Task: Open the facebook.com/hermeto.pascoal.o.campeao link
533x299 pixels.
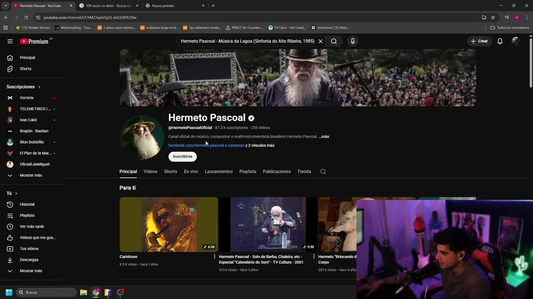Action: tap(206, 145)
